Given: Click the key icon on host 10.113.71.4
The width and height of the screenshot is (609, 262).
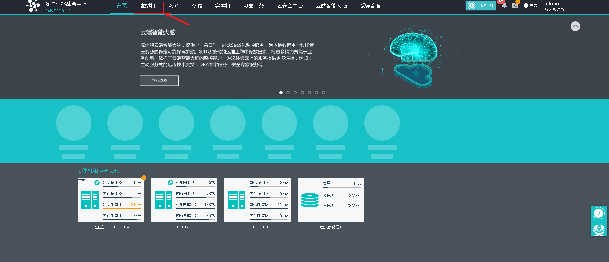Looking at the screenshot, I should (x=97, y=183).
